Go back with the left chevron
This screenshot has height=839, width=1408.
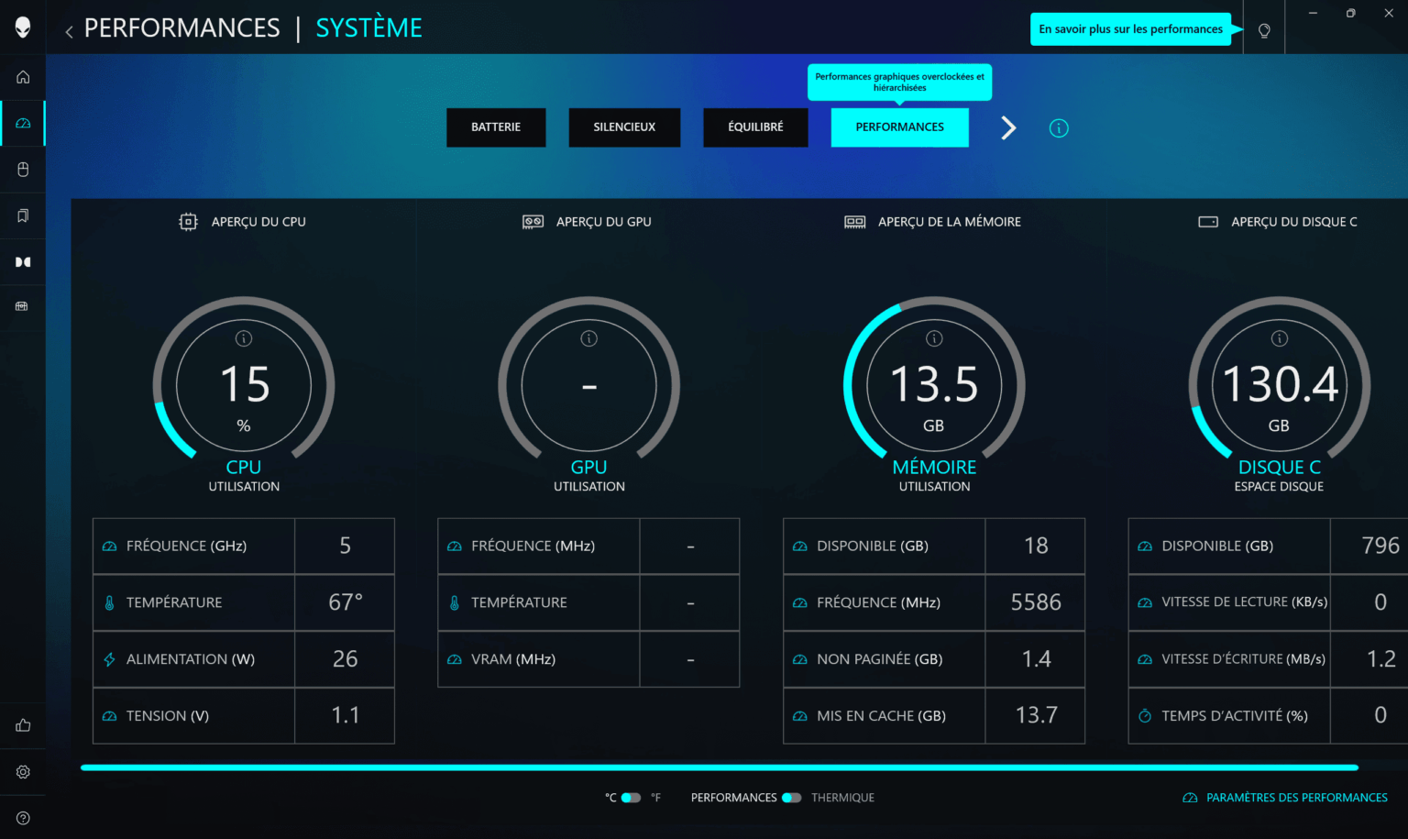pyautogui.click(x=69, y=32)
